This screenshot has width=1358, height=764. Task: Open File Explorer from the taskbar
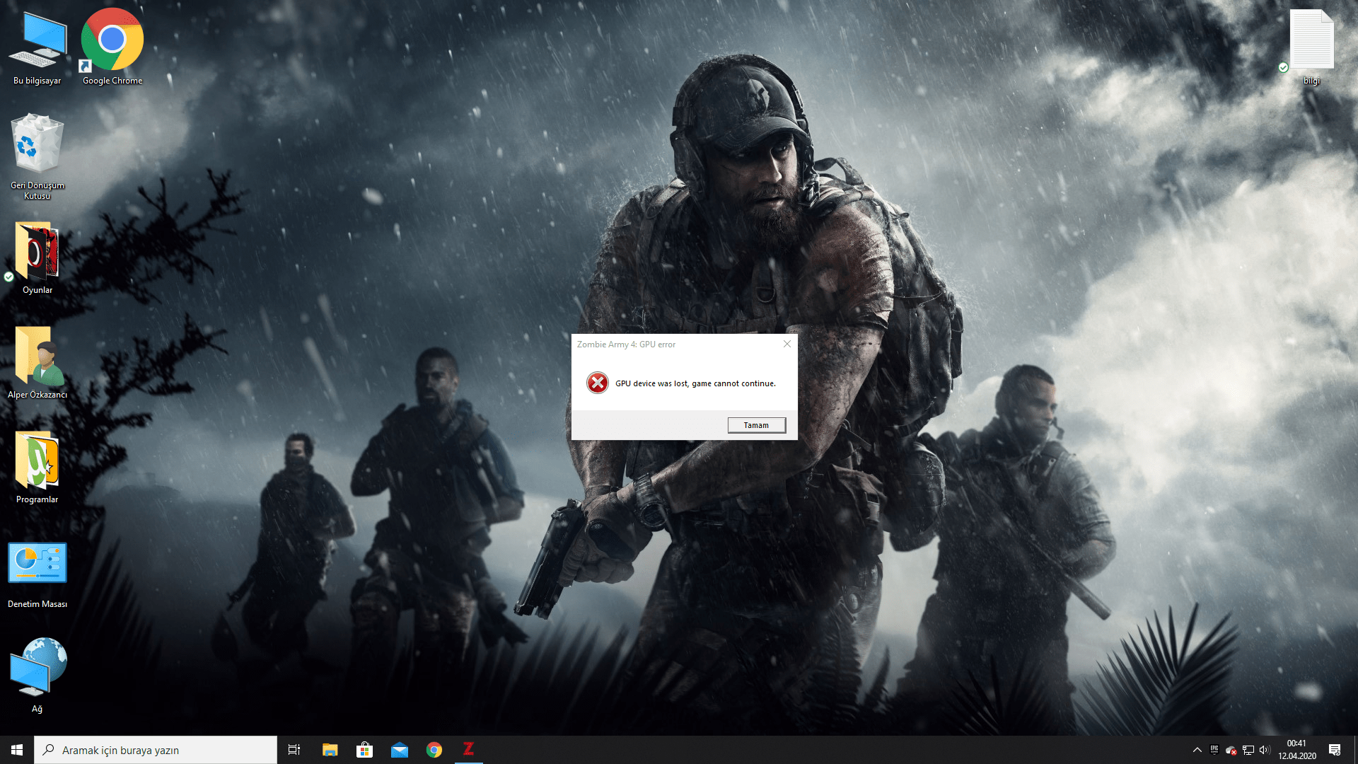coord(330,750)
